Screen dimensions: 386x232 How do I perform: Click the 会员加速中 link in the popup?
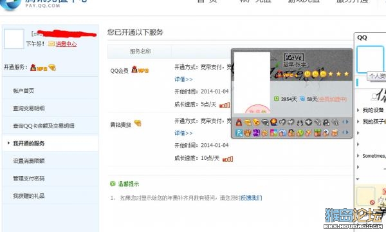click(x=333, y=99)
